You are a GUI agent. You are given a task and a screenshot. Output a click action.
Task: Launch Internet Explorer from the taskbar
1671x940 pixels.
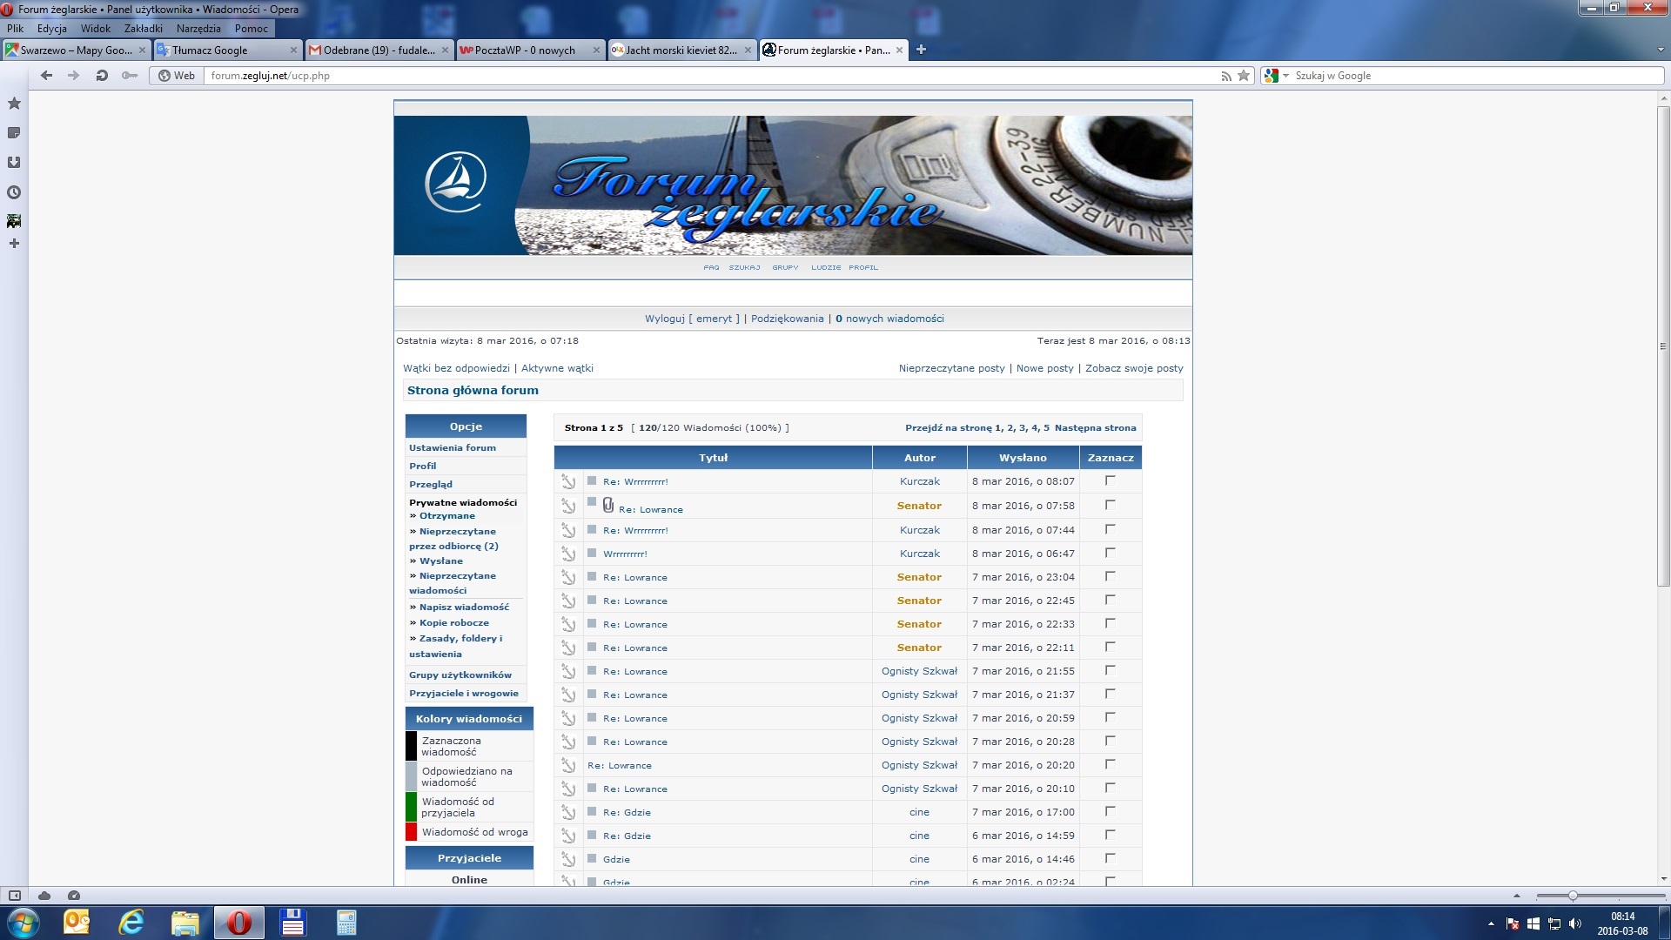[x=131, y=923]
